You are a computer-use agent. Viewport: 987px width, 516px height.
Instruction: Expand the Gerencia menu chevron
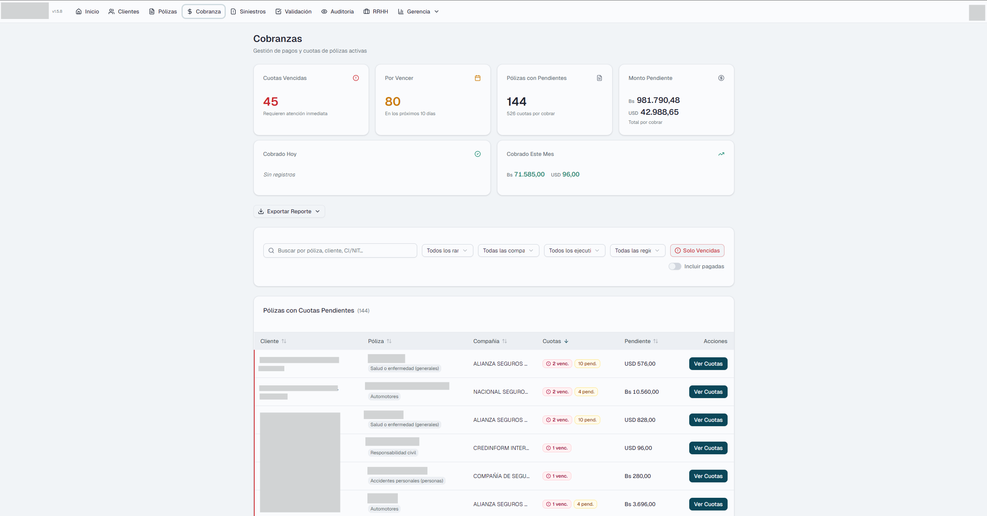437,11
